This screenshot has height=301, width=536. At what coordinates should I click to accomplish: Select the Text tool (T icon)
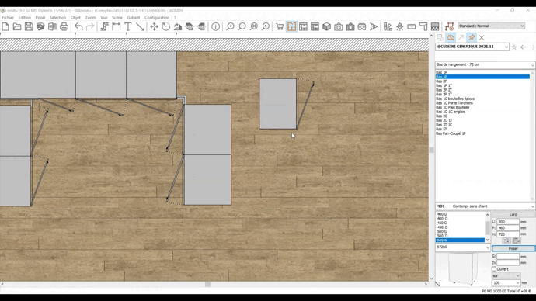[x=128, y=26]
